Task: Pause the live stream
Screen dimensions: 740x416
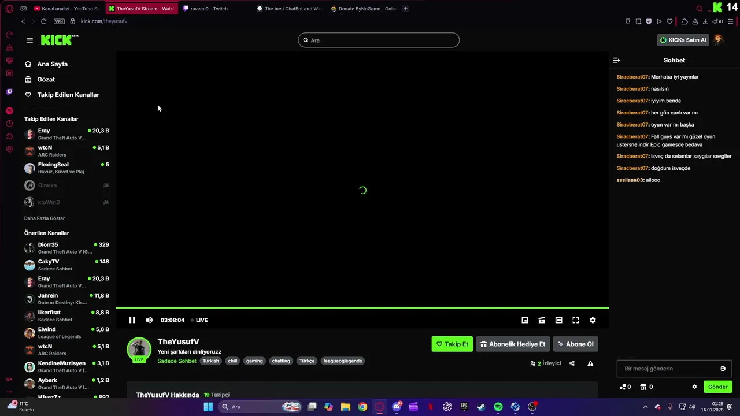Action: [x=132, y=320]
